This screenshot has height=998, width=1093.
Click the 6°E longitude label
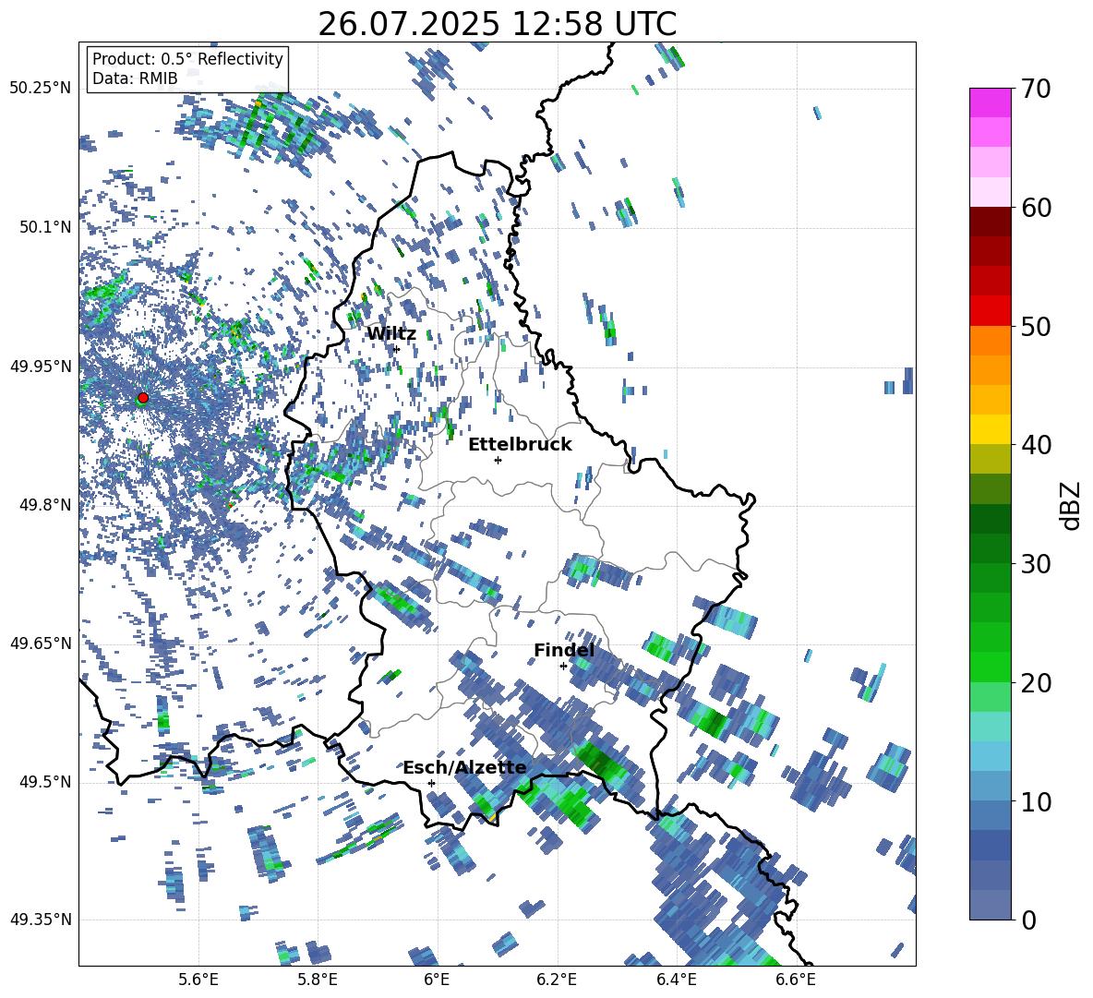click(437, 980)
